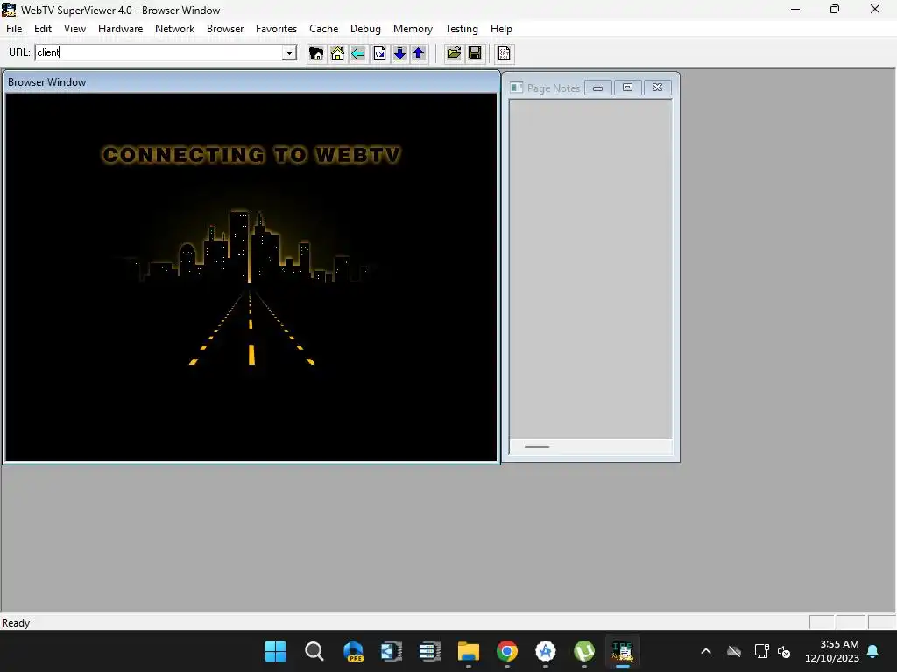897x672 pixels.
Task: Launch Edge PRE from the taskbar
Action: click(x=353, y=651)
